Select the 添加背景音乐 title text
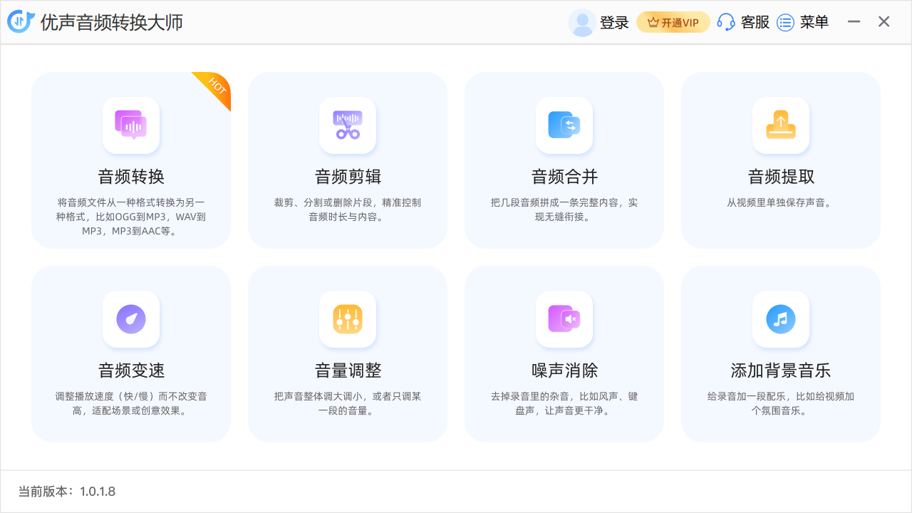Image resolution: width=912 pixels, height=513 pixels. [781, 370]
